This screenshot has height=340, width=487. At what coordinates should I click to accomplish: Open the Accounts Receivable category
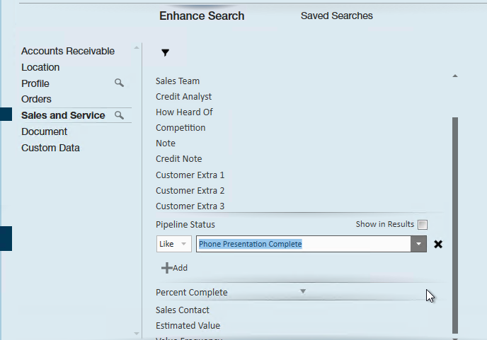(68, 51)
